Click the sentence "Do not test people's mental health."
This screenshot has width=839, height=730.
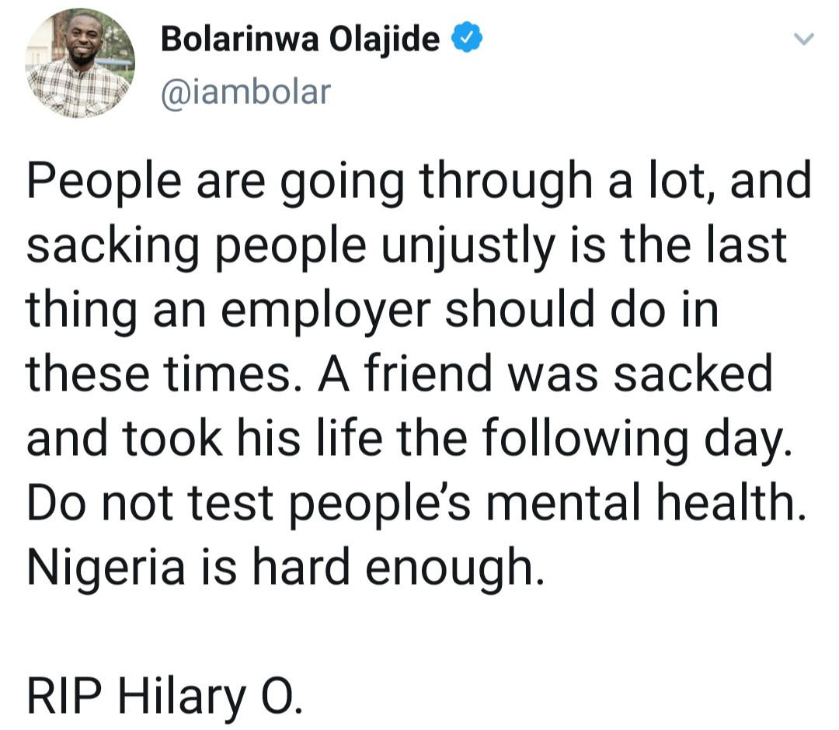(416, 503)
